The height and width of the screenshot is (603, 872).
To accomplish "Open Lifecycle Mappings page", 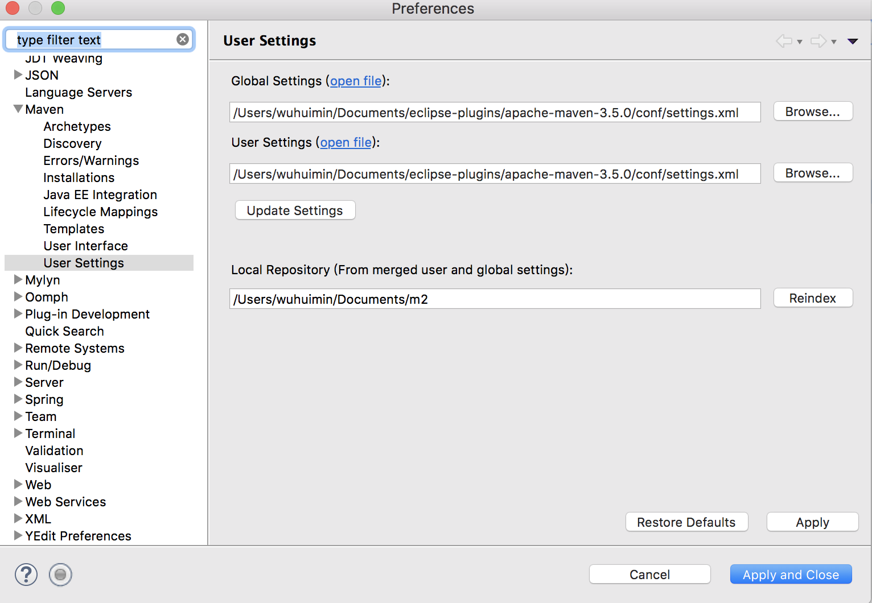I will point(101,212).
